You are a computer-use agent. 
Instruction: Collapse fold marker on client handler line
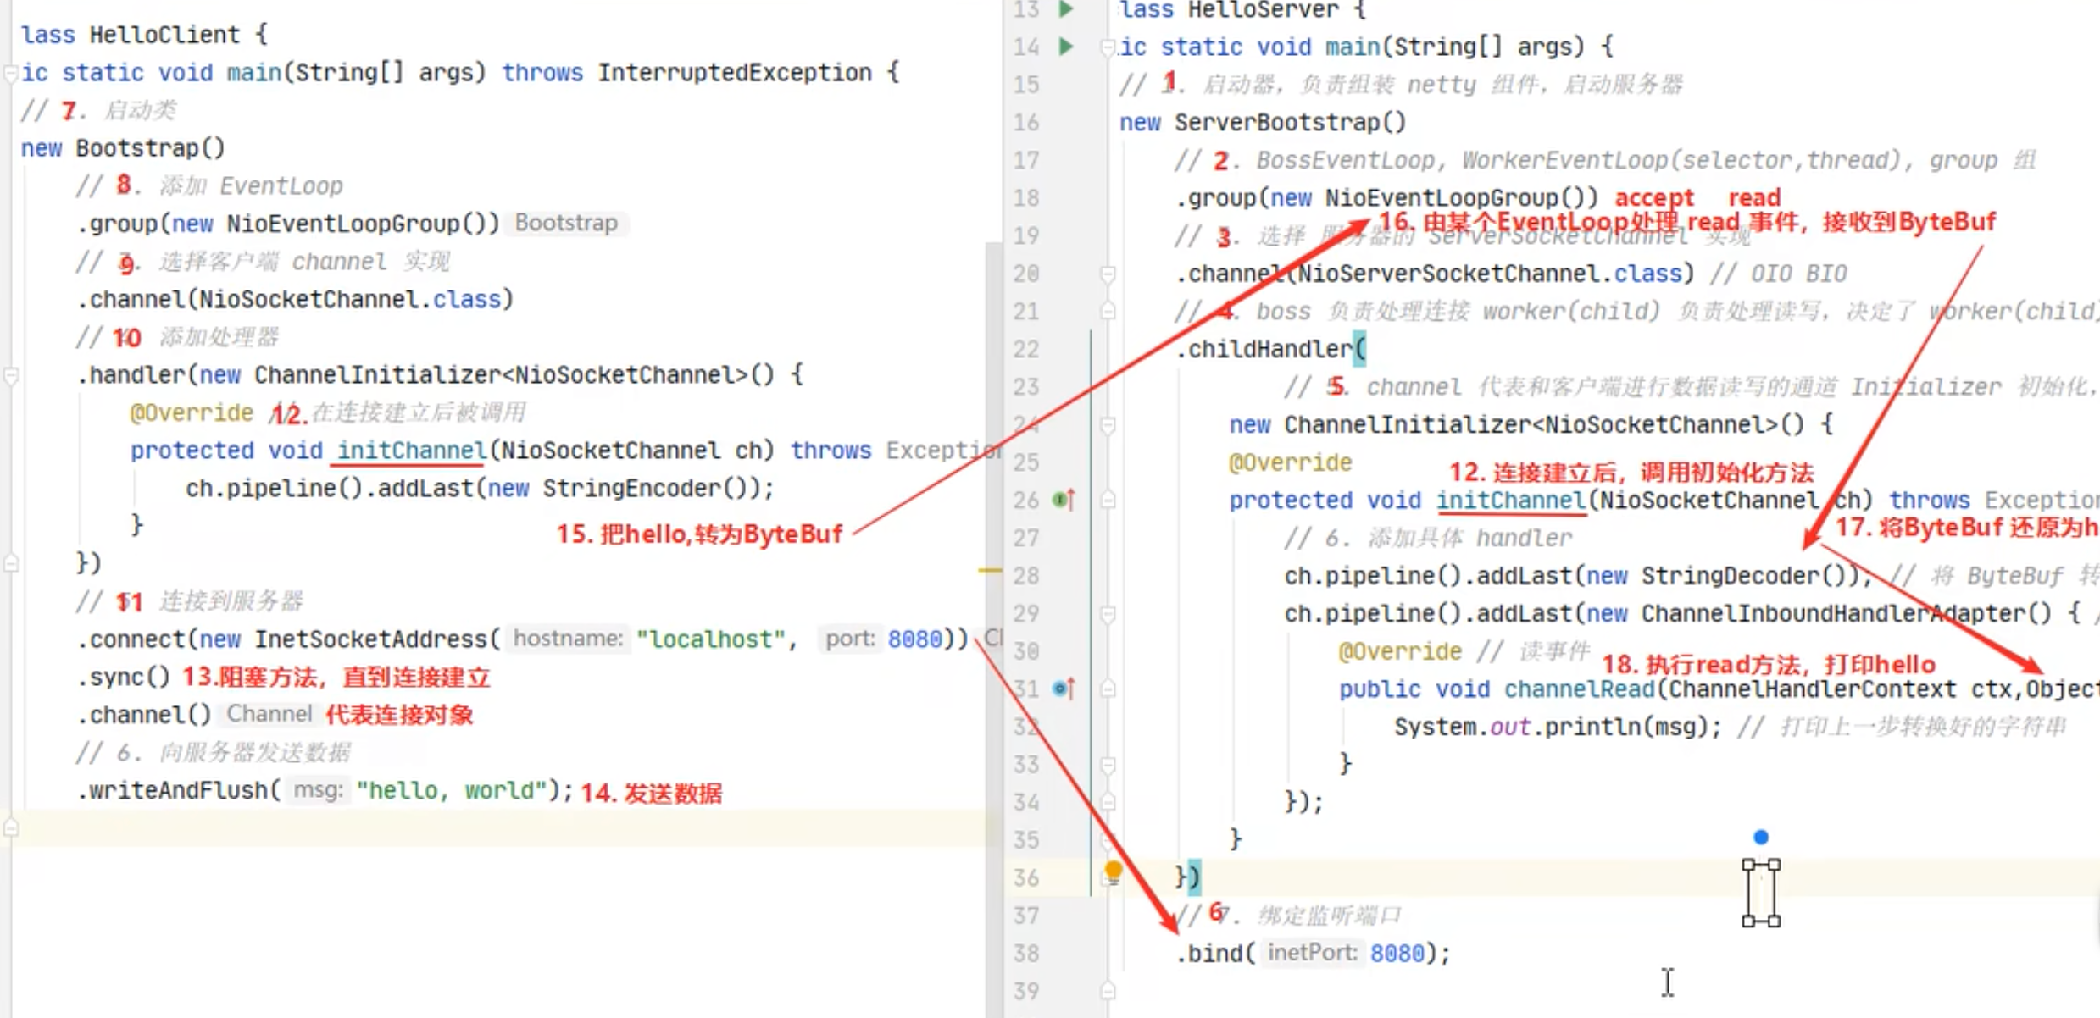pos(11,375)
